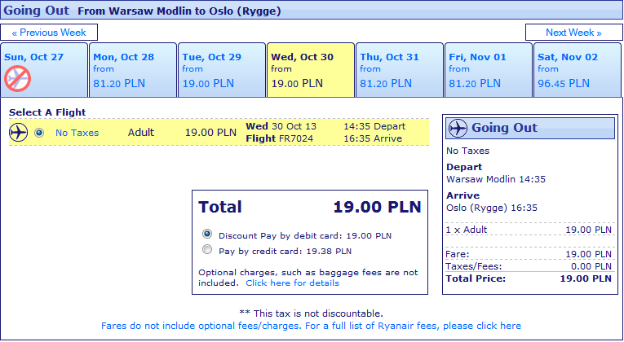Click 'From Warsaw Modlin to Oslo (Rygge)' header

pos(179,11)
